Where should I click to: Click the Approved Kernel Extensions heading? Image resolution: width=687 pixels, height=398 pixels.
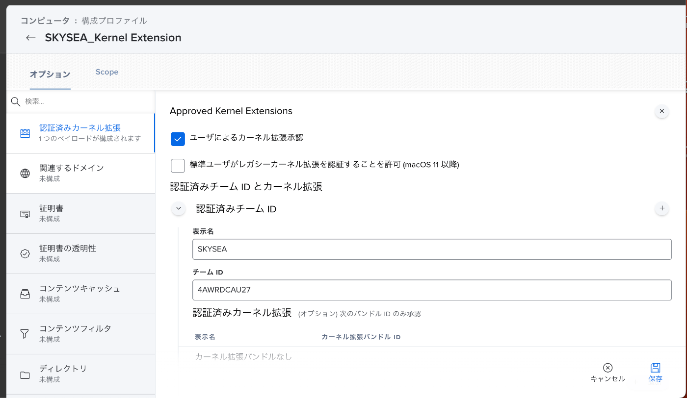coord(231,111)
